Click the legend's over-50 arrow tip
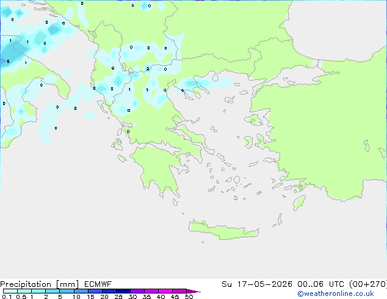Image resolution: width=387 pixels, height=299 pixels. pyautogui.click(x=193, y=291)
